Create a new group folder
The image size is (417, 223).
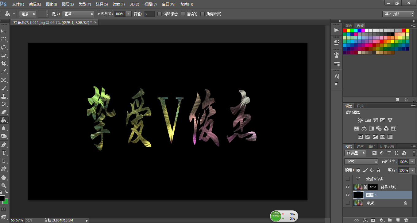pos(389,220)
